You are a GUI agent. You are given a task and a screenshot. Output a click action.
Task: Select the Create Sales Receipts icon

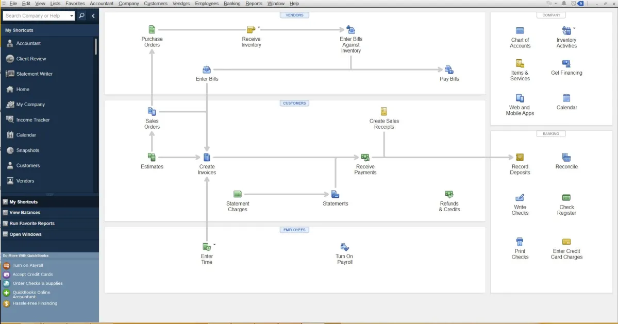point(384,111)
